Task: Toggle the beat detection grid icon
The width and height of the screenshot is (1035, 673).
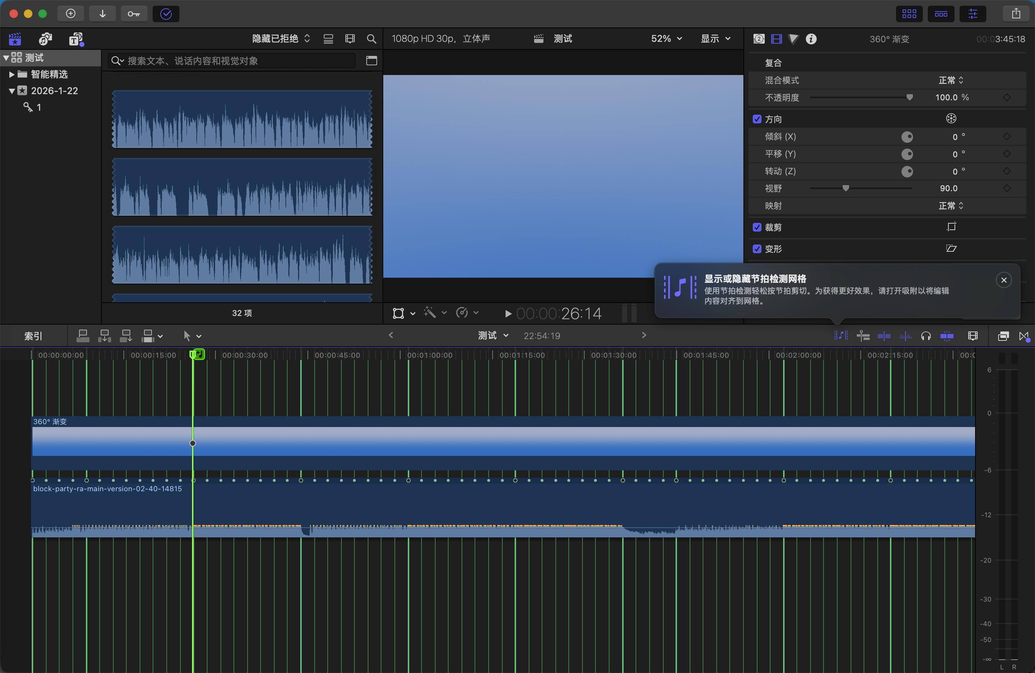Action: point(840,336)
